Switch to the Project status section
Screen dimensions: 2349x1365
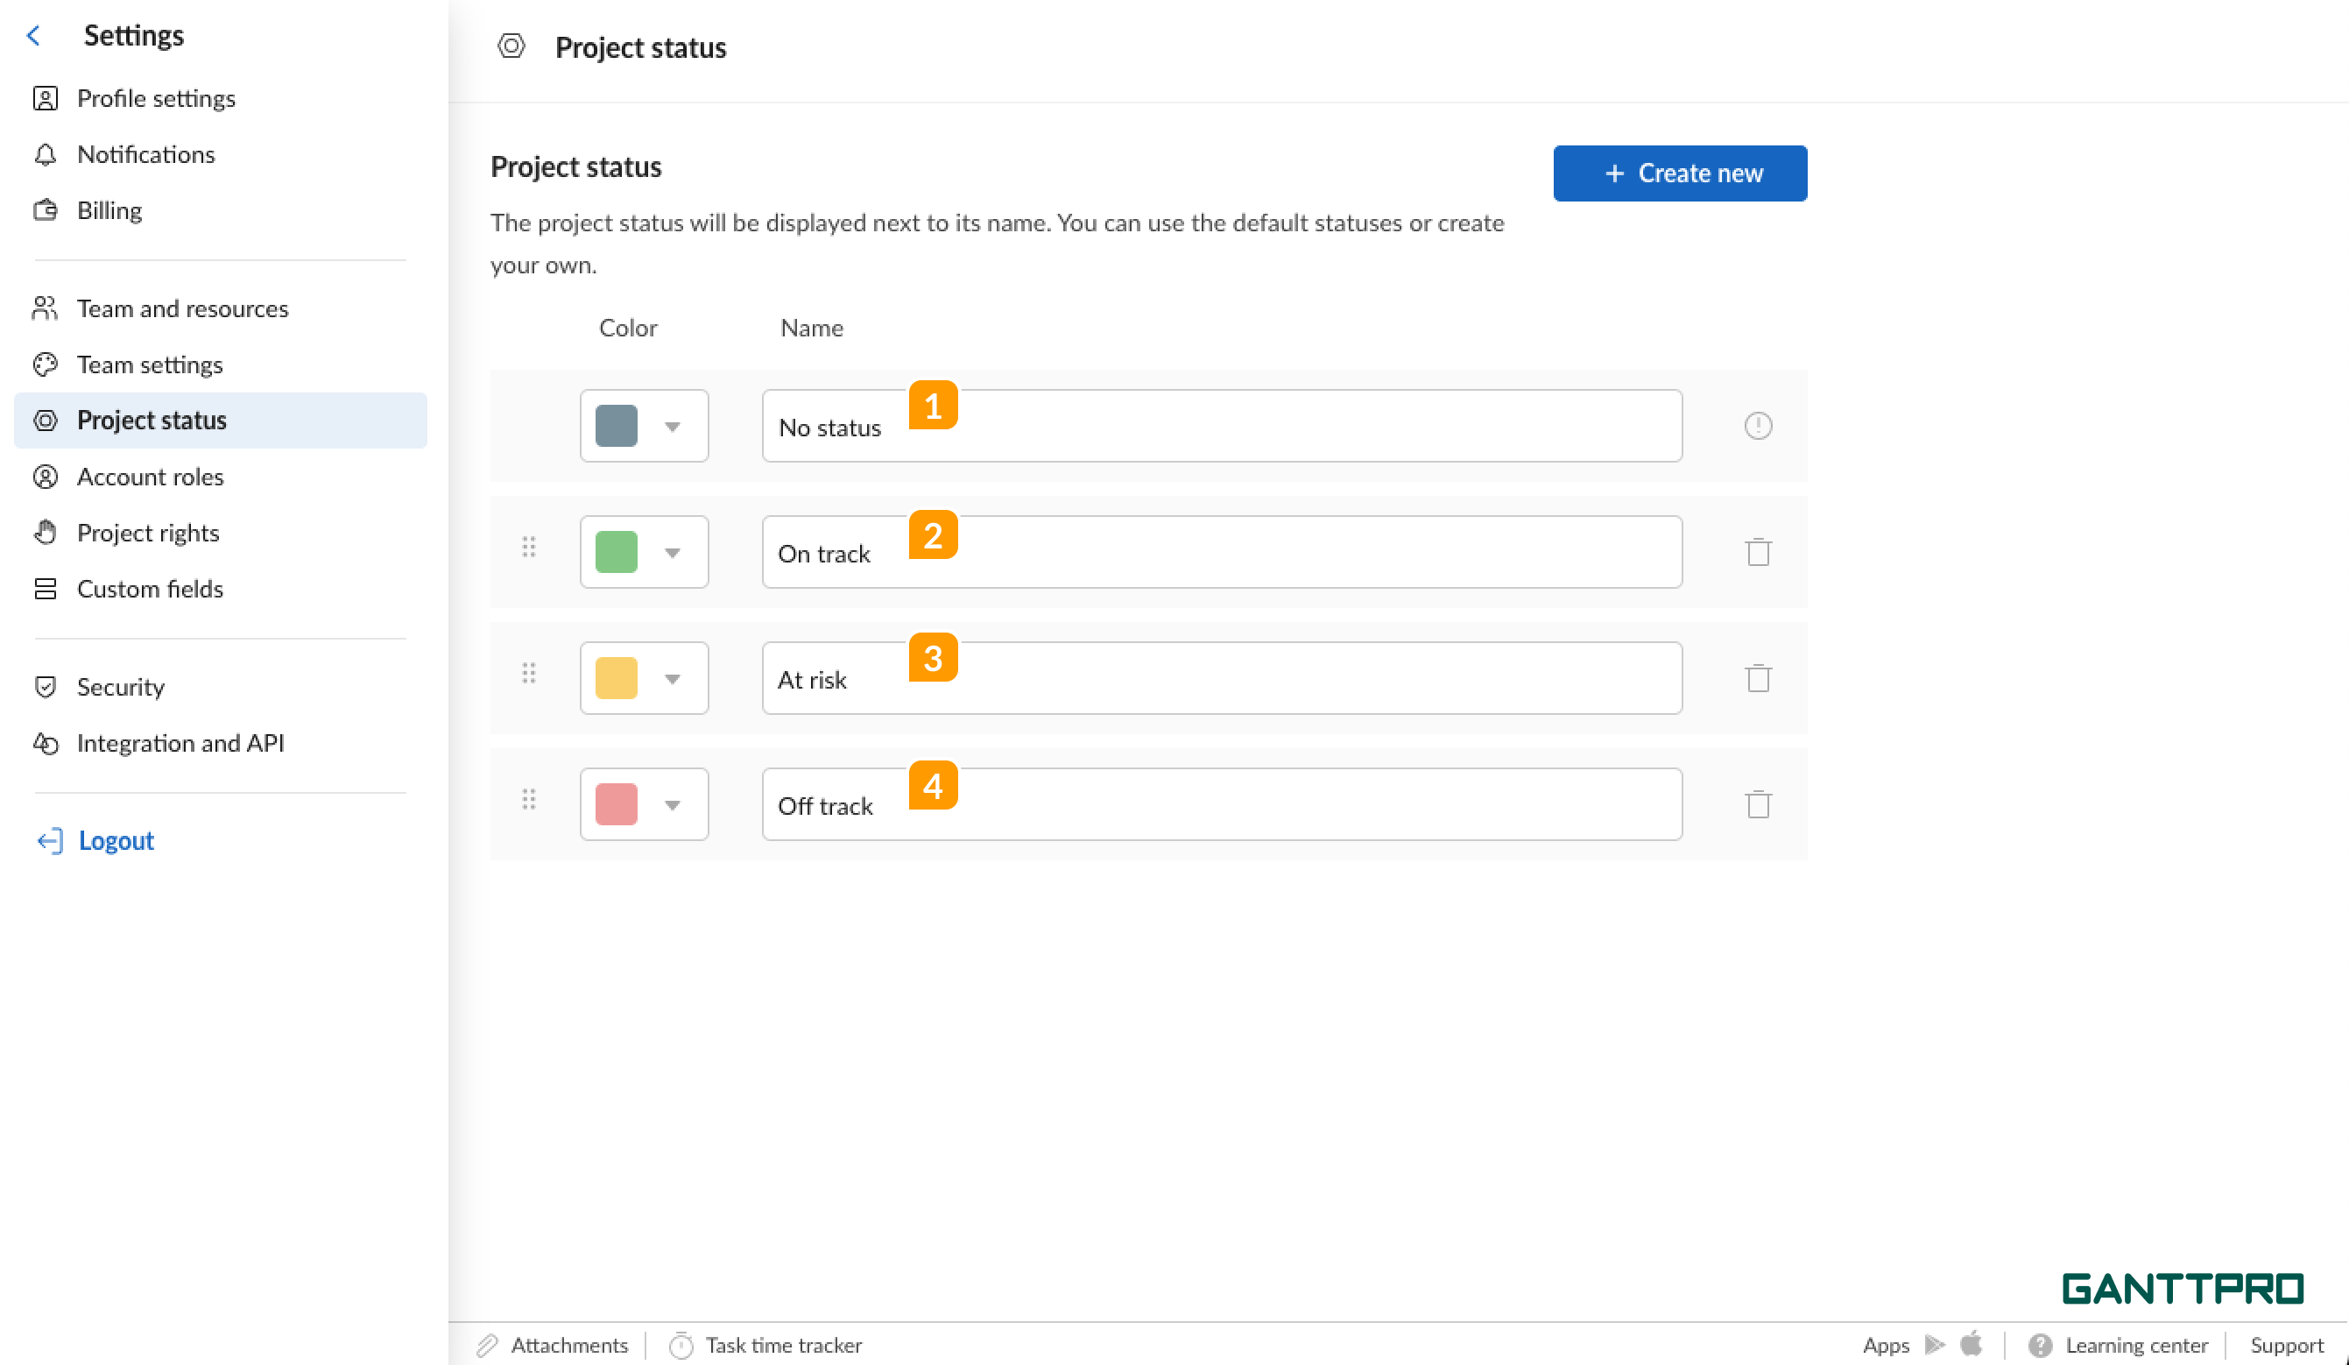pos(152,420)
